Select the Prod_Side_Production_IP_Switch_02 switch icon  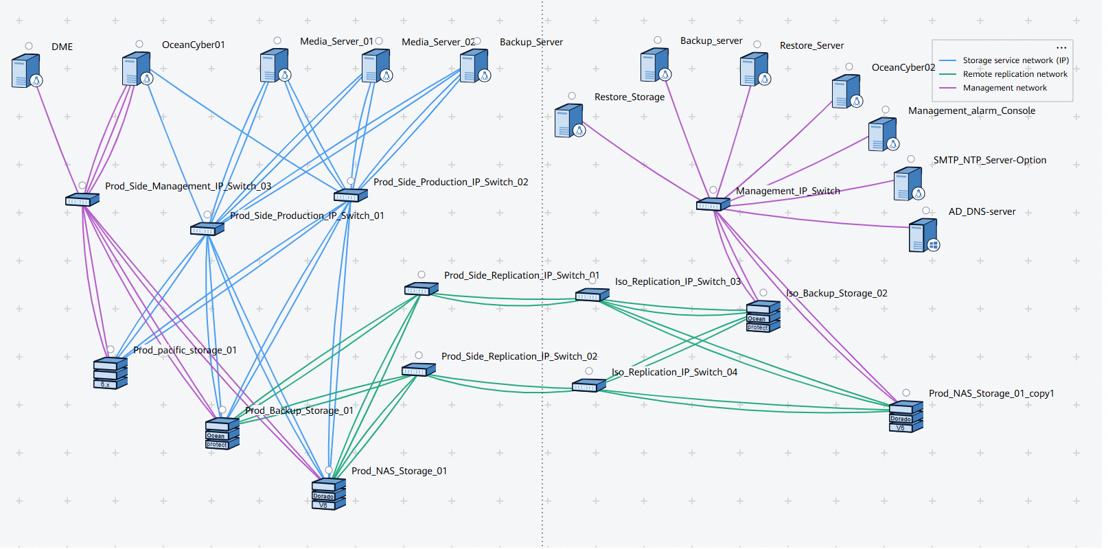click(x=351, y=196)
